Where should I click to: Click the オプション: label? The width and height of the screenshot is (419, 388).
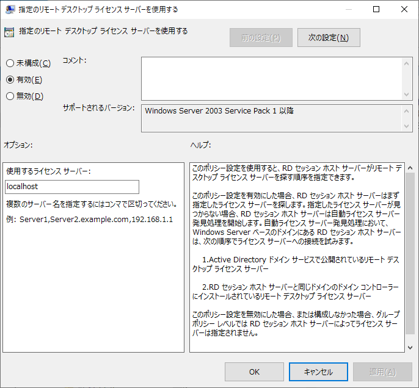pos(18,145)
